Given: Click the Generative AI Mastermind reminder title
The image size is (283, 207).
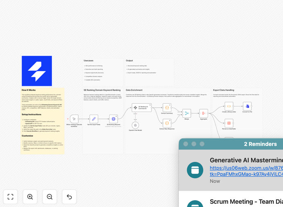Looking at the screenshot, I should pyautogui.click(x=246, y=160).
